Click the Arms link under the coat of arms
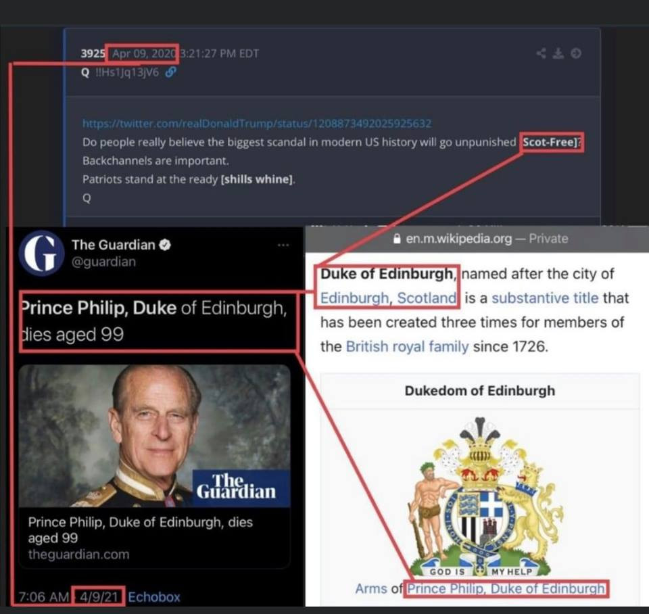Viewport: 649px width, 614px height. [x=371, y=588]
